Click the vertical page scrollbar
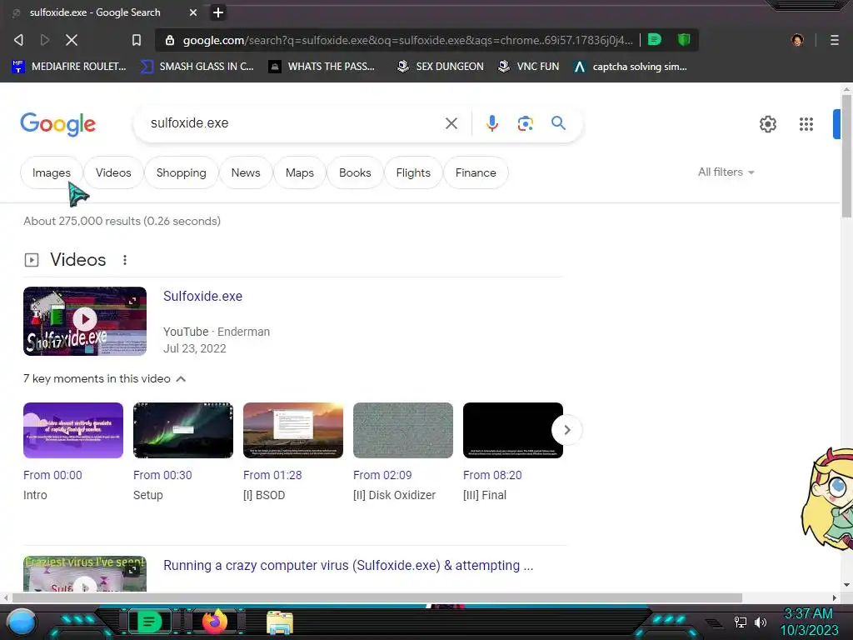This screenshot has width=853, height=640. (x=846, y=156)
